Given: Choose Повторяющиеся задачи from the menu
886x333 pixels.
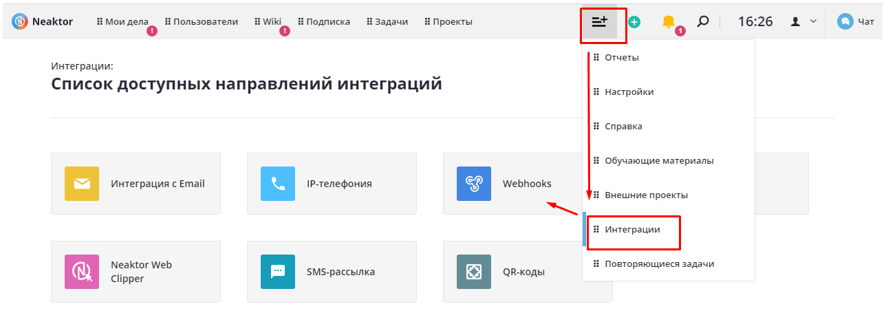Looking at the screenshot, I should coord(659,264).
